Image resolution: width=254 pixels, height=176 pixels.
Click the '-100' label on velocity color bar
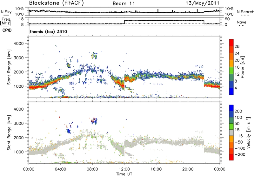[240, 148]
